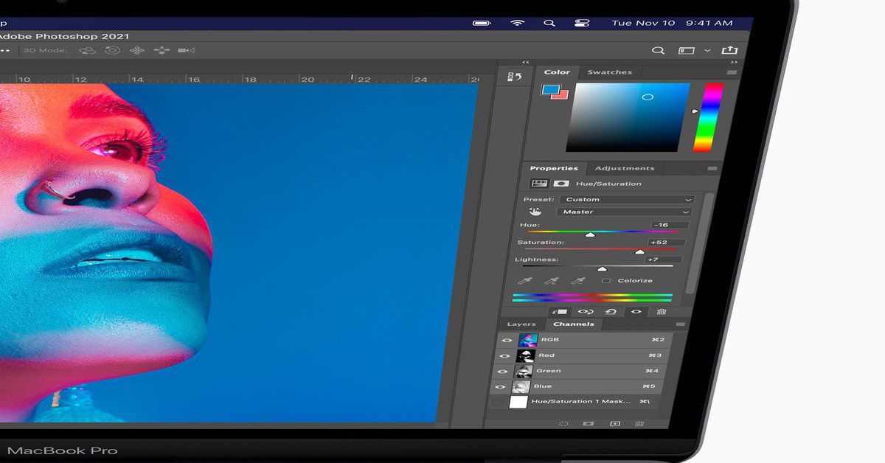The height and width of the screenshot is (463, 885).
Task: Select the first eyedropper tool
Action: click(524, 280)
